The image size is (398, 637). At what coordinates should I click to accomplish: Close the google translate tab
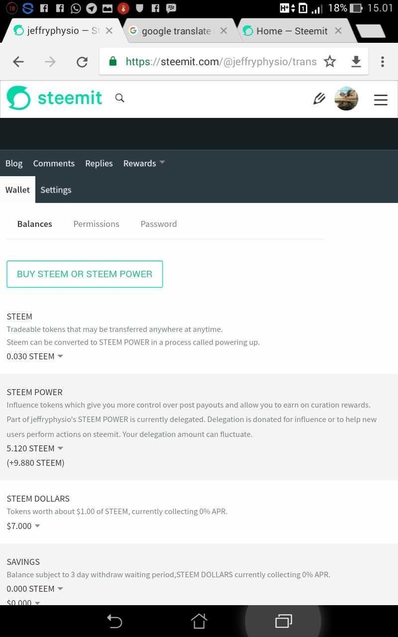(x=223, y=31)
